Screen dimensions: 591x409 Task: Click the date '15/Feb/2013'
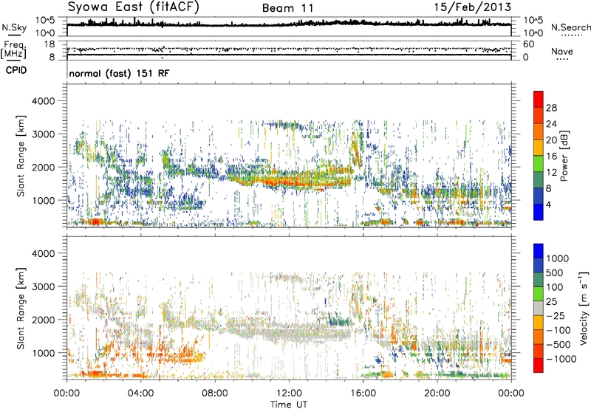pos(473,7)
